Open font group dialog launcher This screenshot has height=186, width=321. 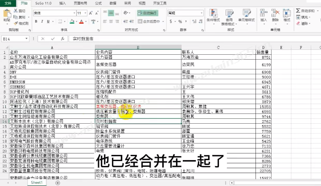pyautogui.click(x=99, y=30)
